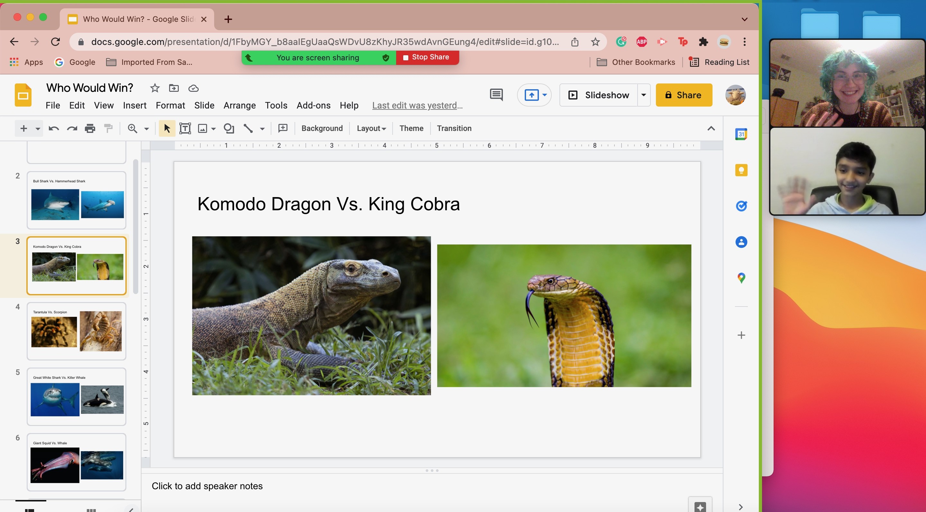Click the Add comment toolbar icon
926x512 pixels.
283,128
